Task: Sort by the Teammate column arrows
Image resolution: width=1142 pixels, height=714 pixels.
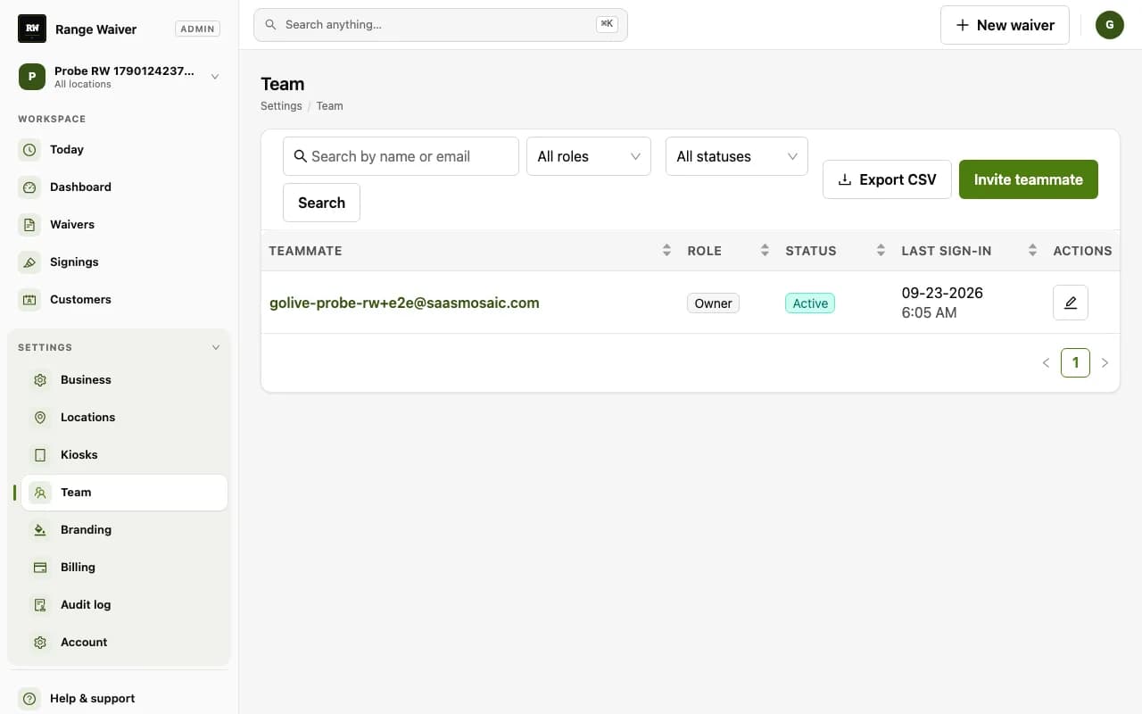Action: [x=666, y=251]
